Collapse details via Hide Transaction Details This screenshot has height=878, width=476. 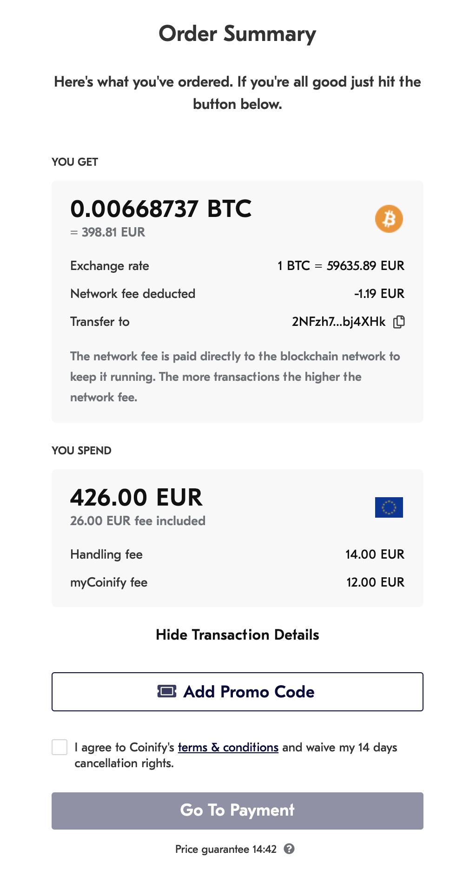pos(238,635)
